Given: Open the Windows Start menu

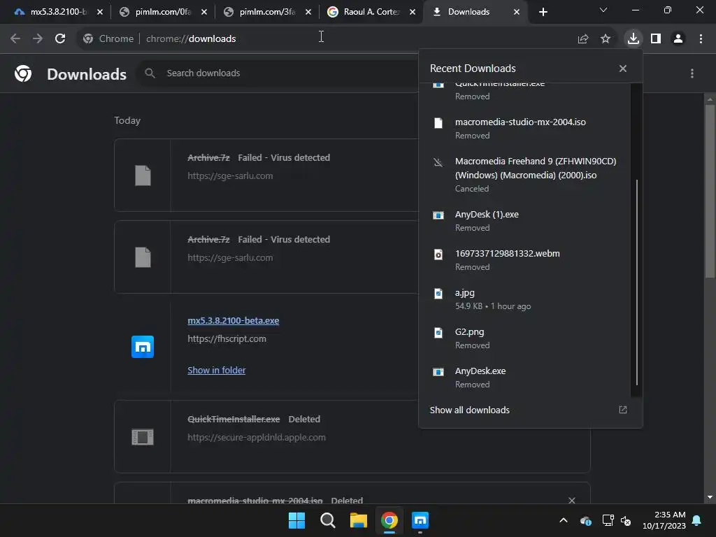Looking at the screenshot, I should (x=296, y=520).
